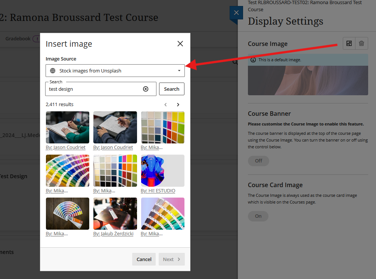Close the Display Settings panel
Screen dimensions: 376x279
click(236, 13)
